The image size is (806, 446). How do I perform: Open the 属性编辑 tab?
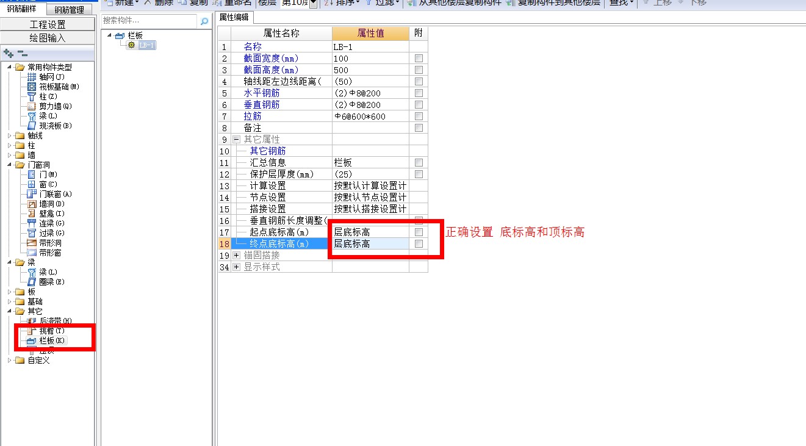(234, 18)
